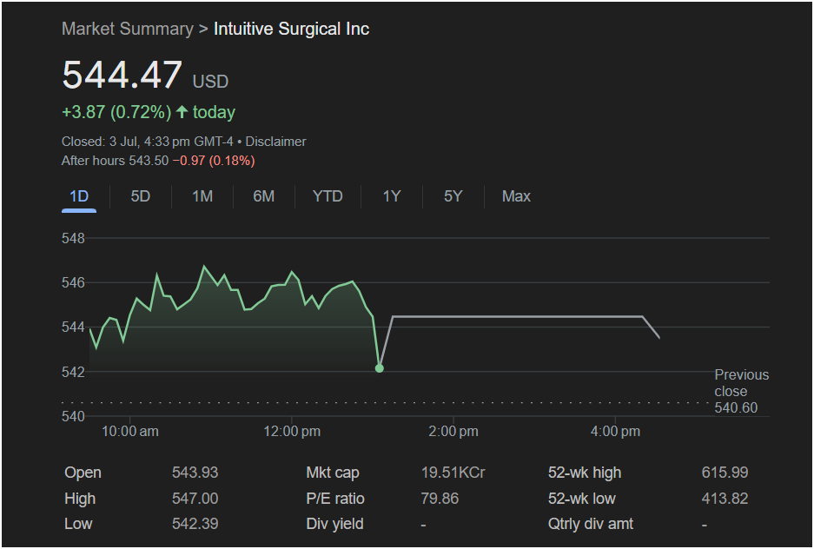Show the 6M chart range
The width and height of the screenshot is (814, 549).
tap(264, 196)
